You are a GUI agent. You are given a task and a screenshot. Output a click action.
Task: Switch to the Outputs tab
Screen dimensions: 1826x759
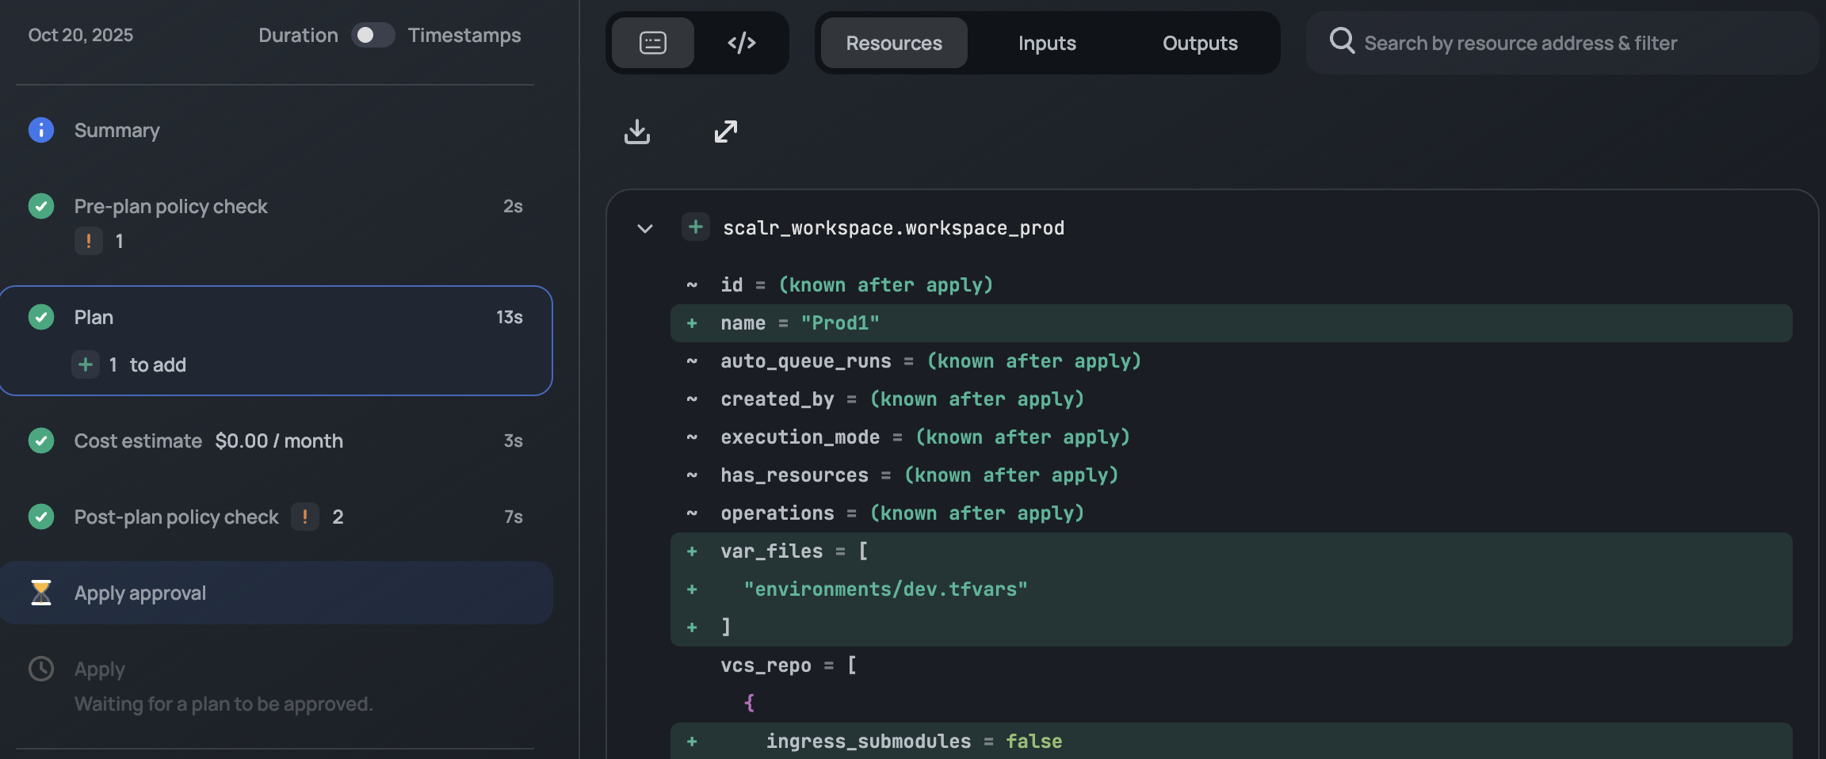click(1200, 43)
